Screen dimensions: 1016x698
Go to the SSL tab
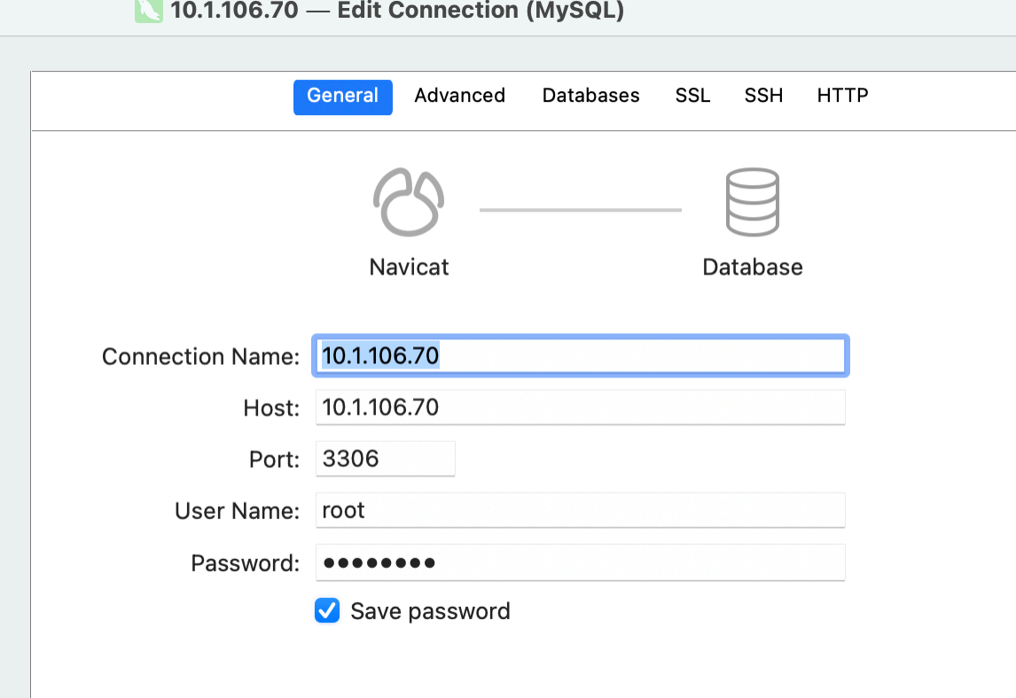pyautogui.click(x=692, y=96)
